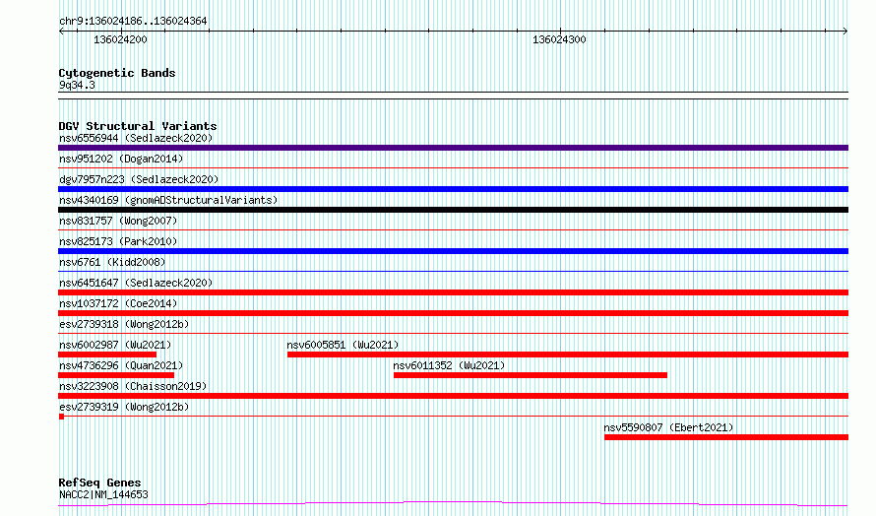
Task: Open variant nsv4736296 (Quan2021) label
Action: (x=121, y=365)
